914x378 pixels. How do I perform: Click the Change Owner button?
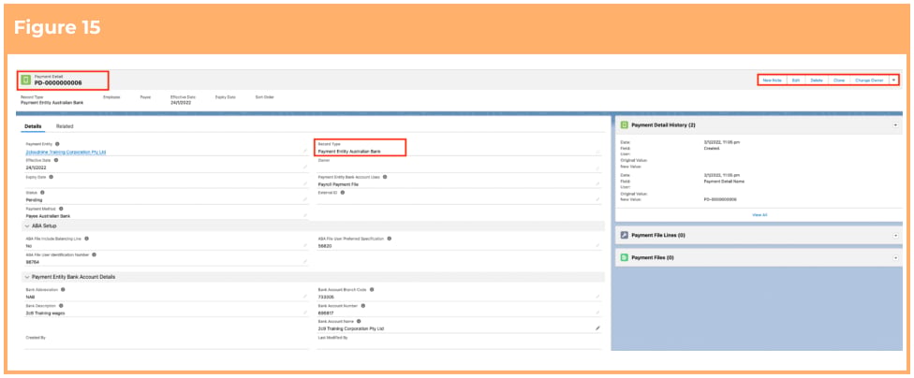click(869, 80)
